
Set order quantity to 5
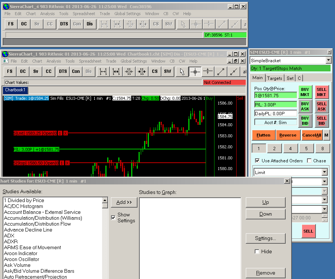tap(306, 148)
